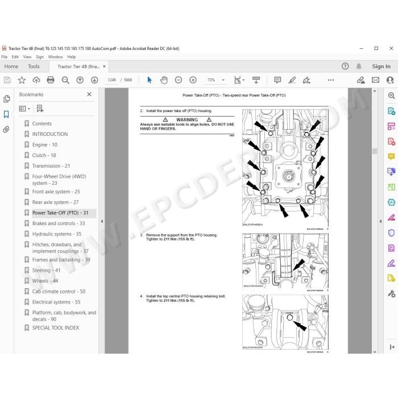Click the Sign In button
Image resolution: width=398 pixels, height=398 pixels.
point(381,67)
